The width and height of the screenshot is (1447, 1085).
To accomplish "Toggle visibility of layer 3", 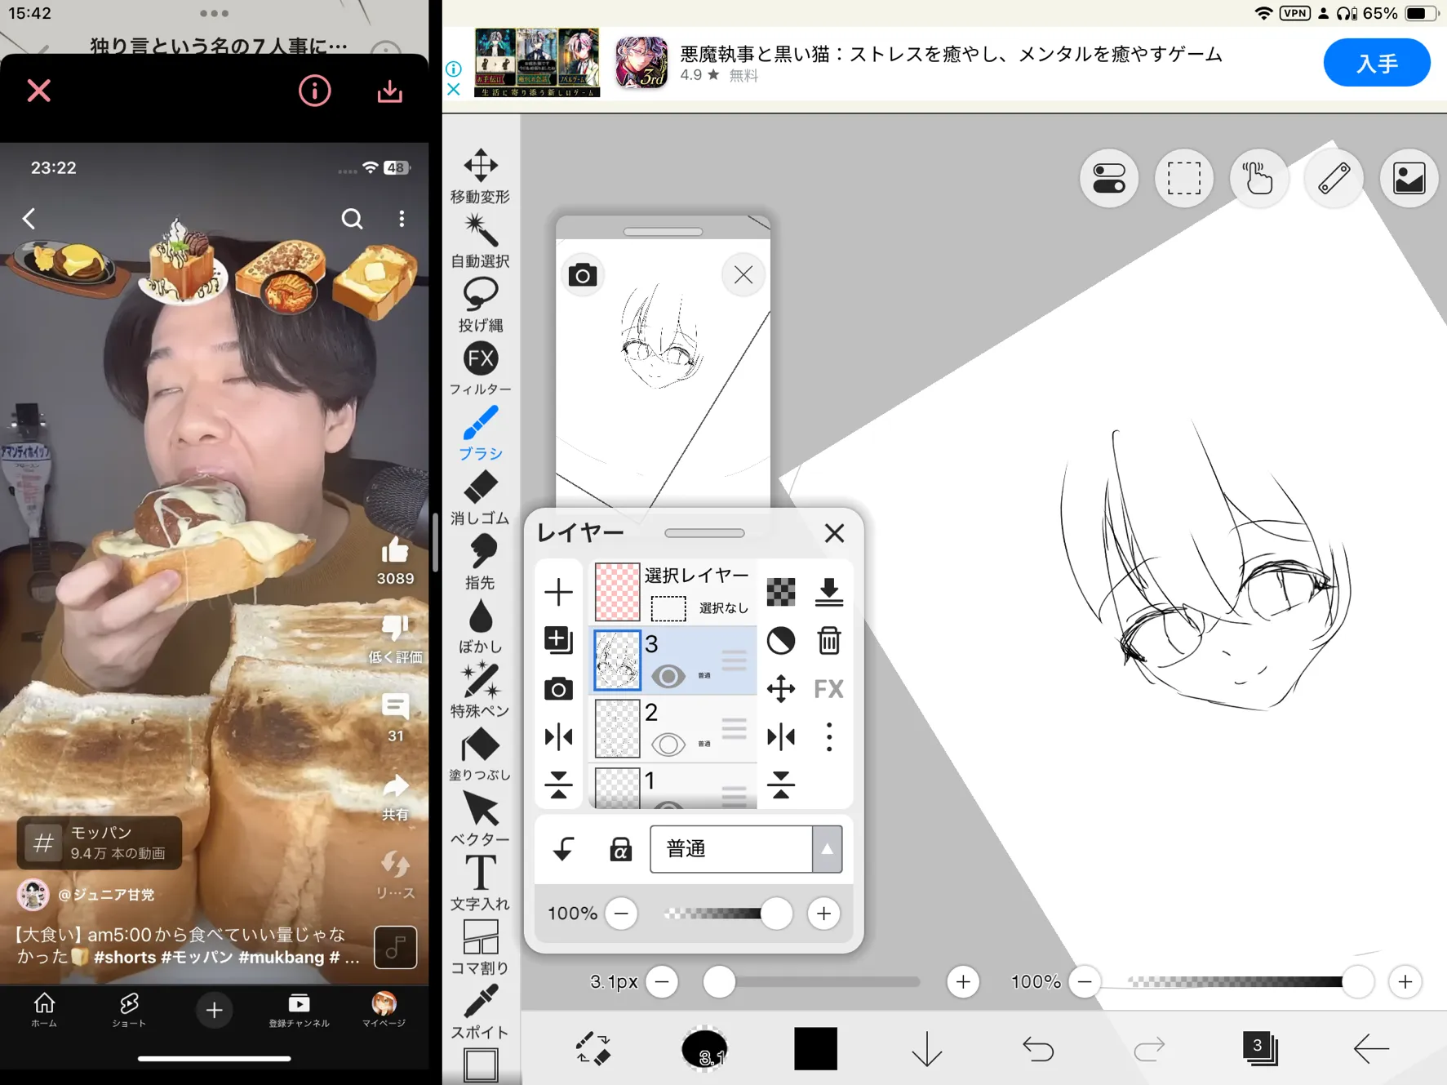I will pos(668,676).
